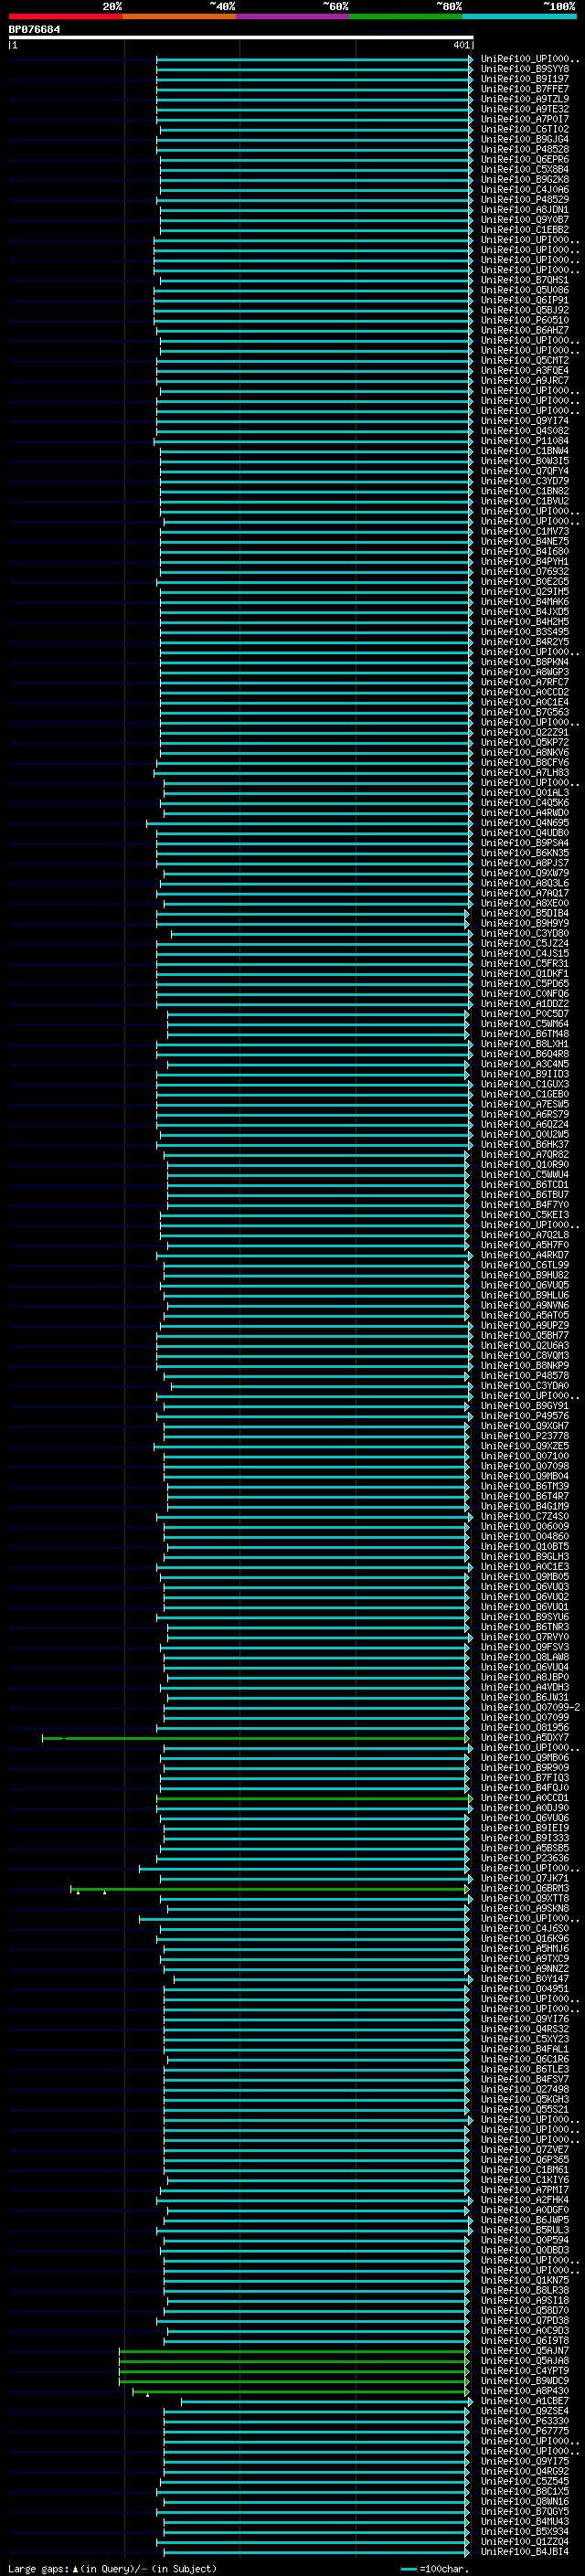Select the UniRef100_Q6I9T8 label

[x=525, y=2341]
